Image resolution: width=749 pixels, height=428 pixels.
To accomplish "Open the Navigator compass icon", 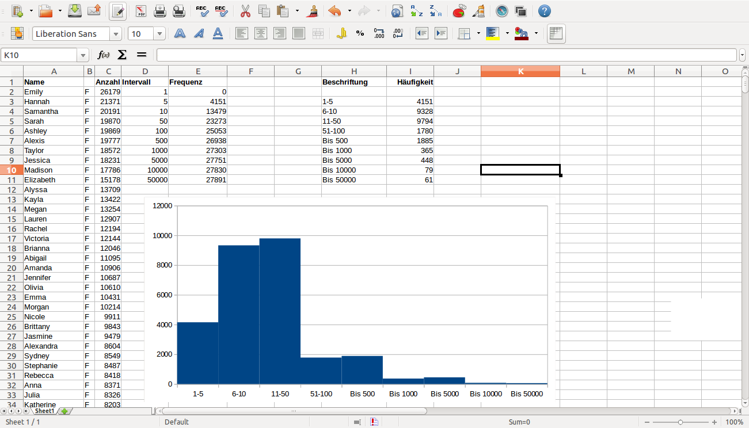I will [x=502, y=11].
